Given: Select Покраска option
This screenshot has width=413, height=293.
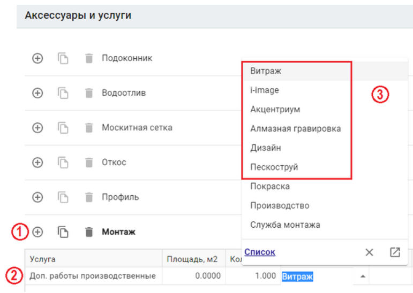Looking at the screenshot, I should 325,186.
